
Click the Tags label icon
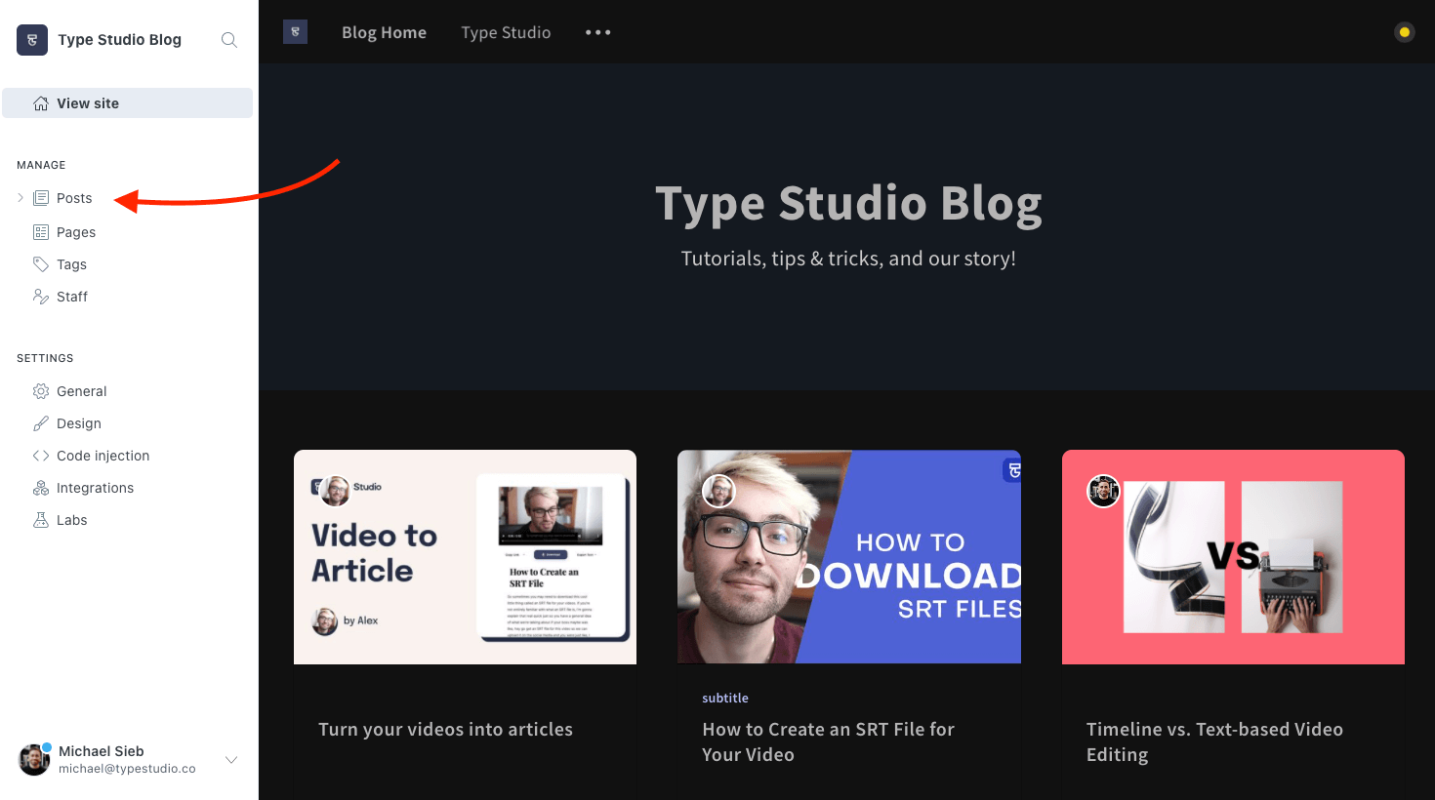tap(41, 264)
